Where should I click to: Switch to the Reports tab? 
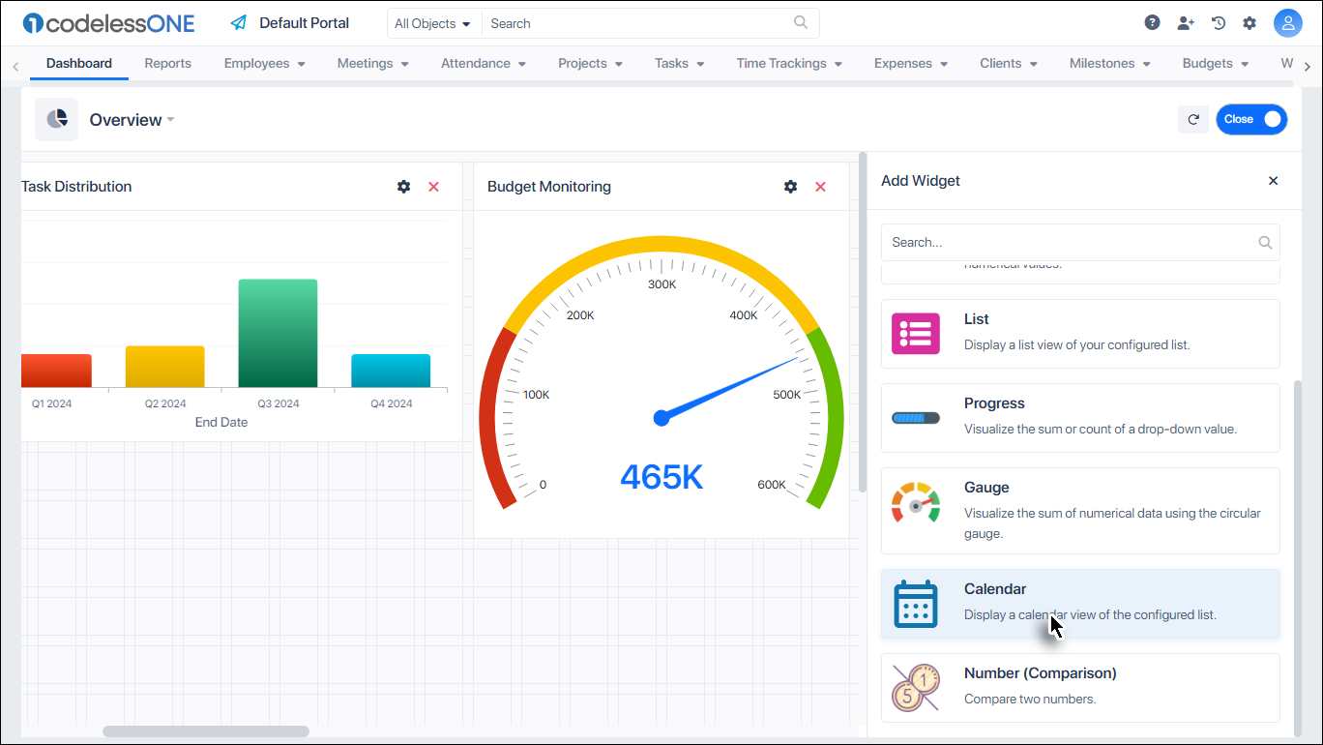point(167,63)
